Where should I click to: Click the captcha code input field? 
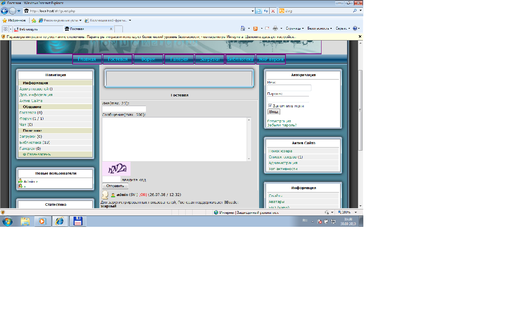[112, 179]
